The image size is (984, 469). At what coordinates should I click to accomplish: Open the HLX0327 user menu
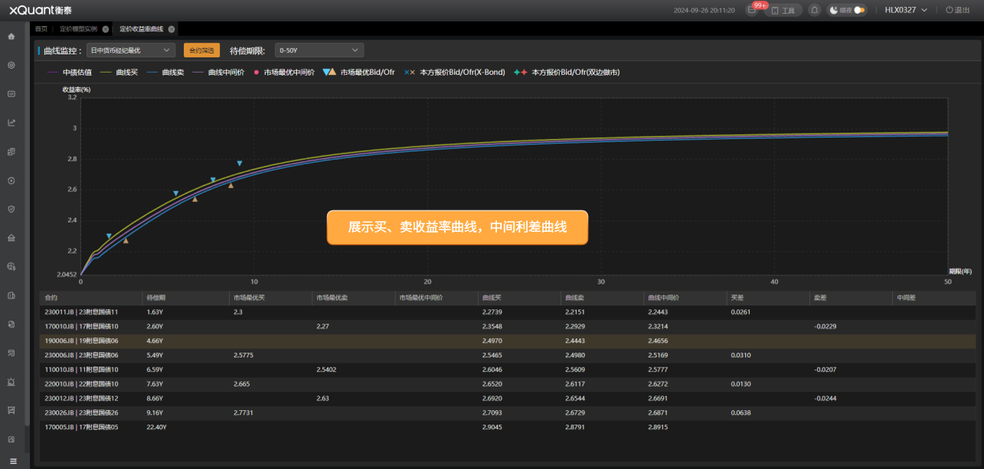[x=905, y=10]
